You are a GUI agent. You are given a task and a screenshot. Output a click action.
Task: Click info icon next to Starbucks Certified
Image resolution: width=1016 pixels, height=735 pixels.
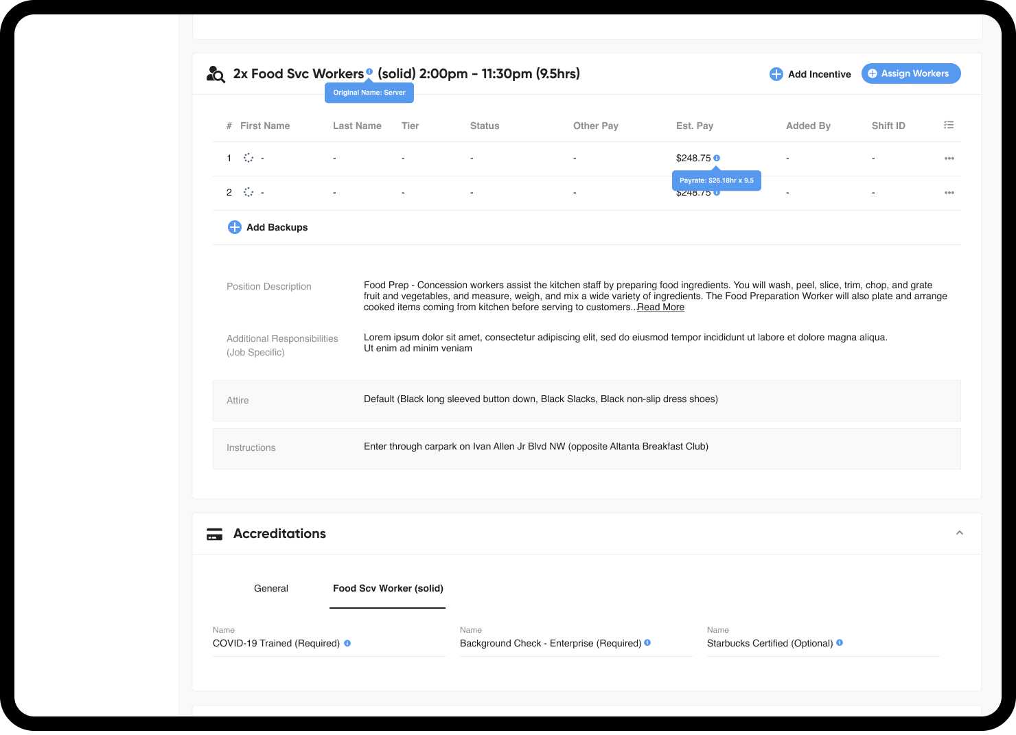[x=840, y=643]
